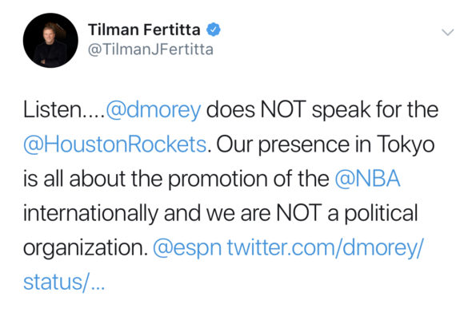Click the blue verified checkmark badge
The height and width of the screenshot is (312, 476).
[x=214, y=30]
